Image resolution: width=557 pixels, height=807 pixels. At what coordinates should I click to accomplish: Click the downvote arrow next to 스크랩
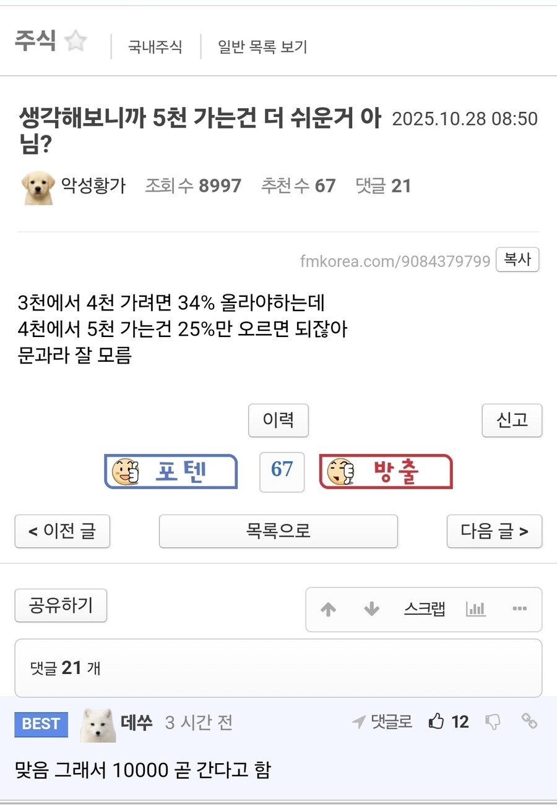coord(371,609)
